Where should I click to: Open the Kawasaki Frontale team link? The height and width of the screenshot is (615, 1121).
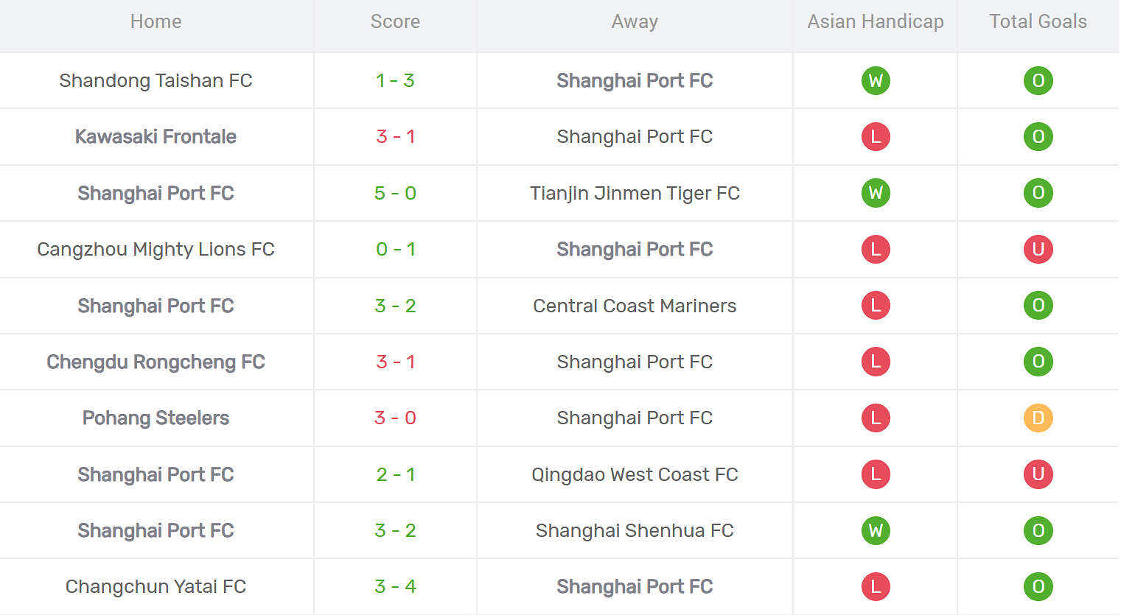point(156,136)
